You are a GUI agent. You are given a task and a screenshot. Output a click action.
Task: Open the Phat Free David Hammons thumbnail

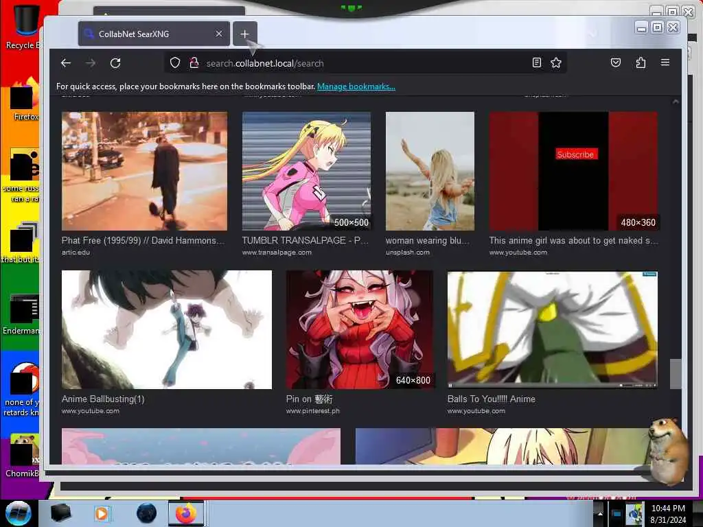pos(144,171)
